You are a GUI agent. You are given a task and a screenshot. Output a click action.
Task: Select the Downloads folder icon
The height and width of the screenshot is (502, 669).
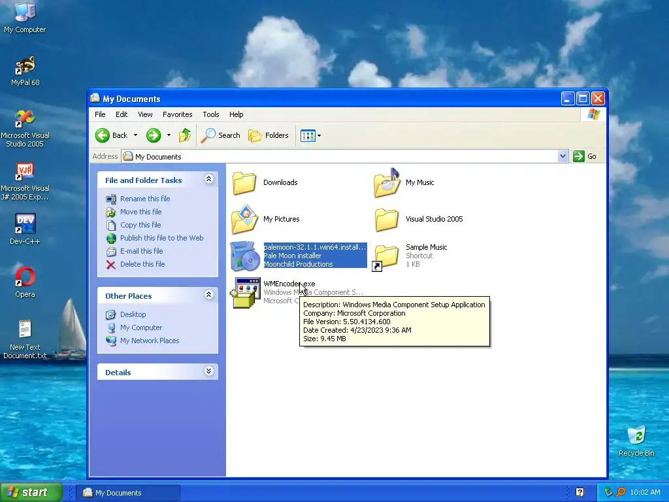[244, 183]
